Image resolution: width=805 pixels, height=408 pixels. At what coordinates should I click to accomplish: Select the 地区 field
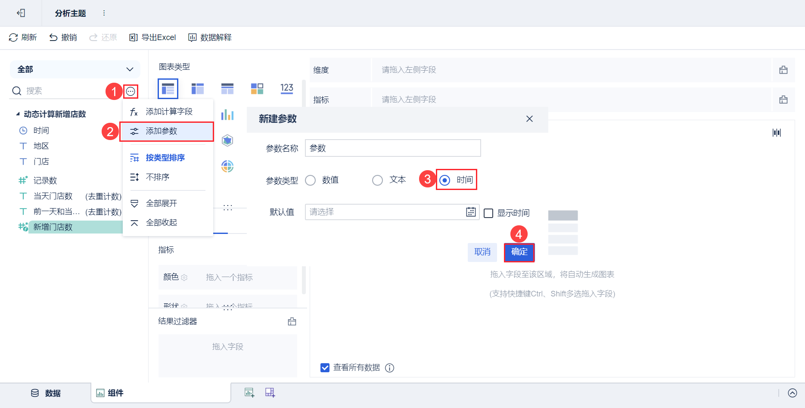point(41,146)
